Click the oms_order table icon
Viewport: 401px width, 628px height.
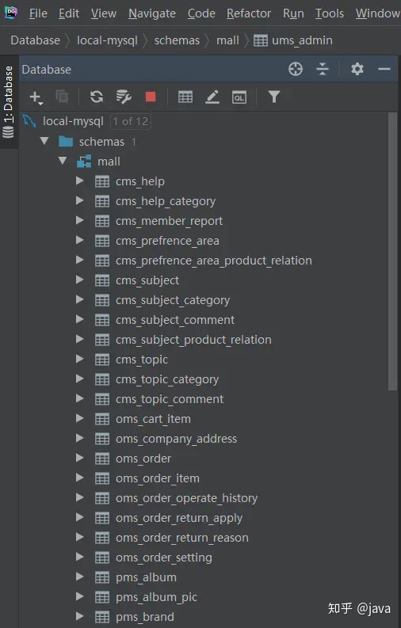[x=102, y=459]
